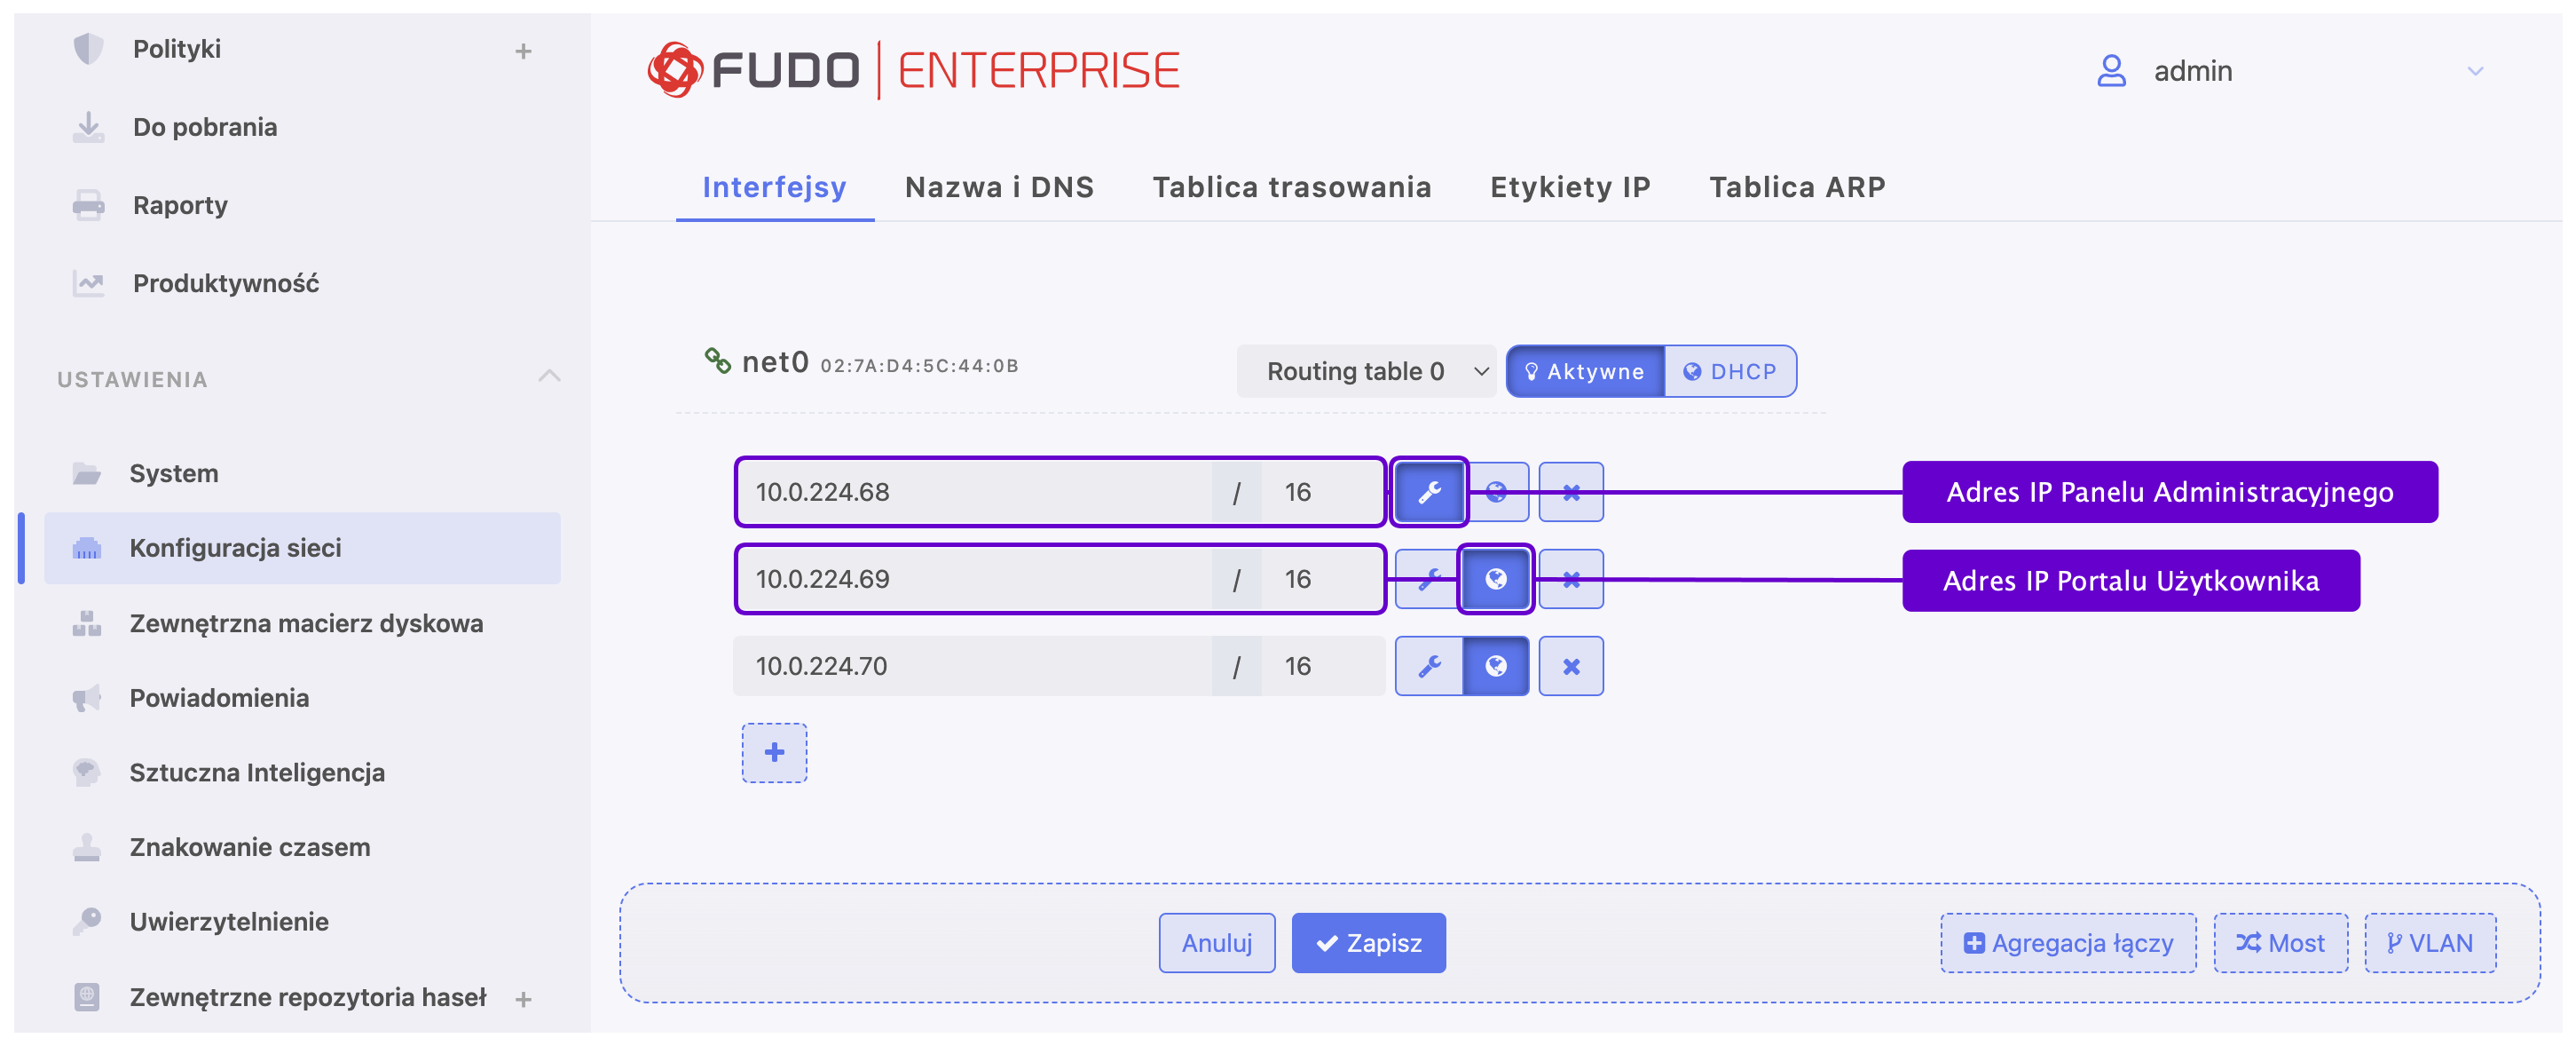Click the globe icon for 10.0.224.70
2576x1054 pixels.
pos(1495,666)
